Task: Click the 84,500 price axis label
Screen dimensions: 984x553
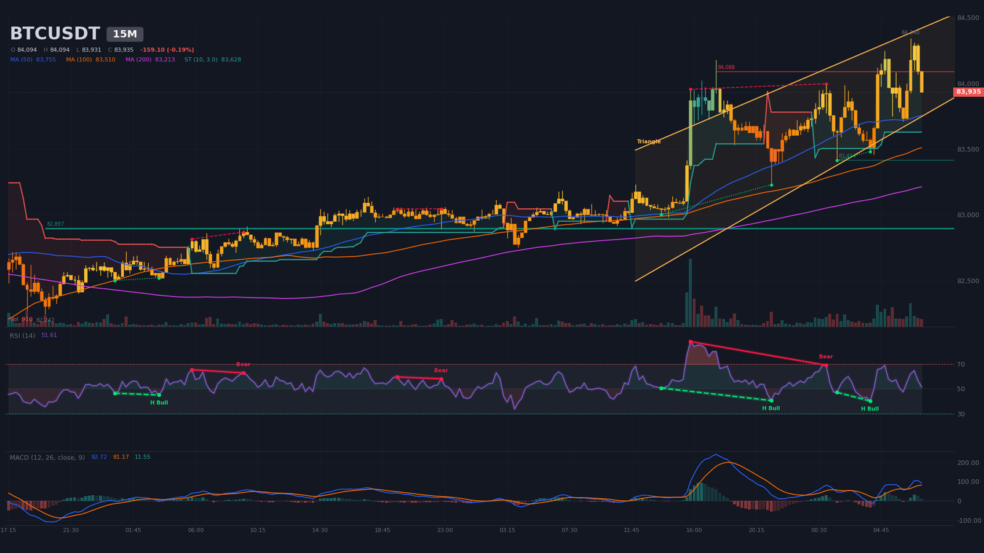Action: (x=968, y=18)
